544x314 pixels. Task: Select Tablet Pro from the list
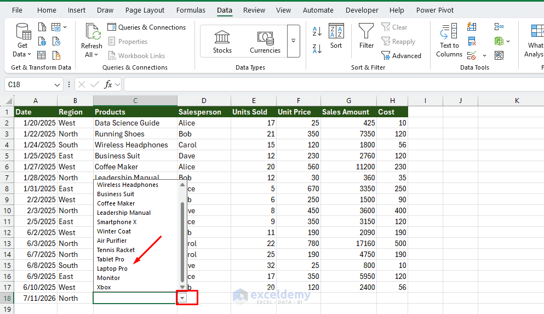coord(110,259)
